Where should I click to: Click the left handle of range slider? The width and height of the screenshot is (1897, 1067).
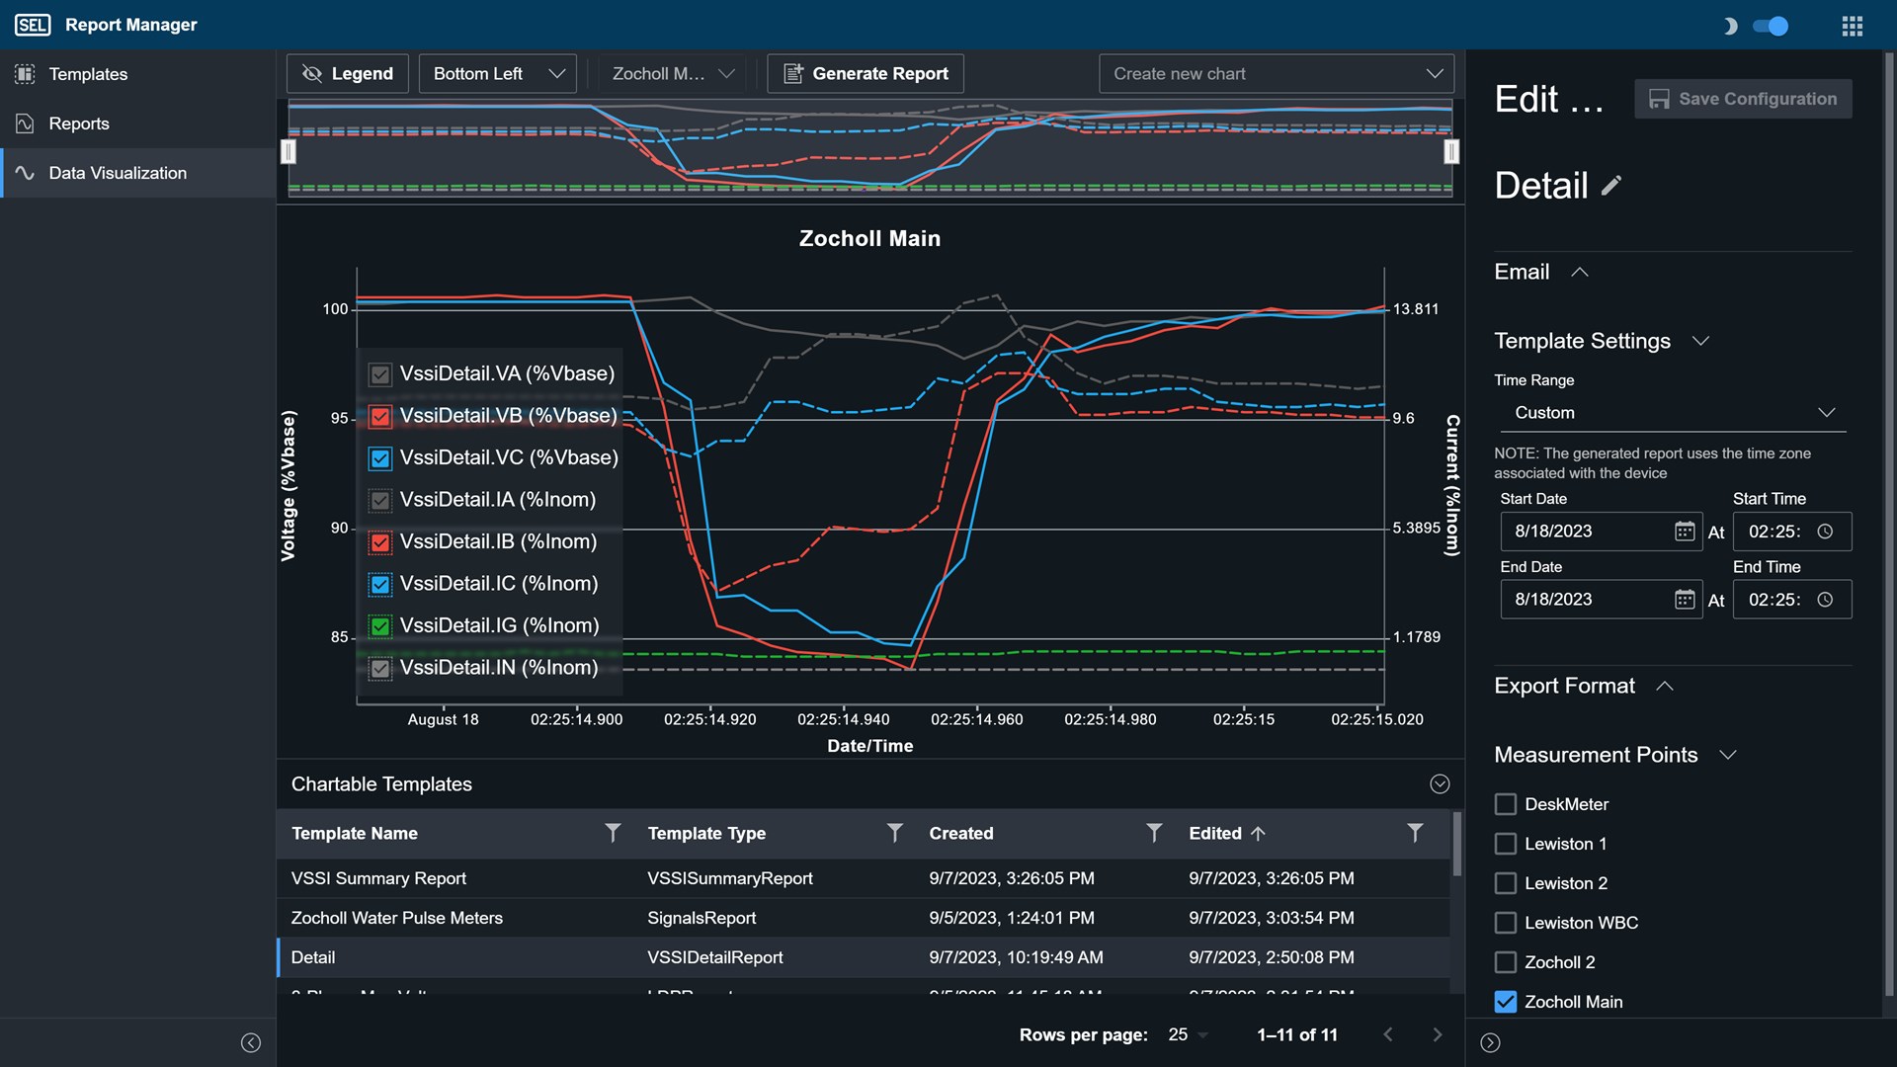pos(289,151)
